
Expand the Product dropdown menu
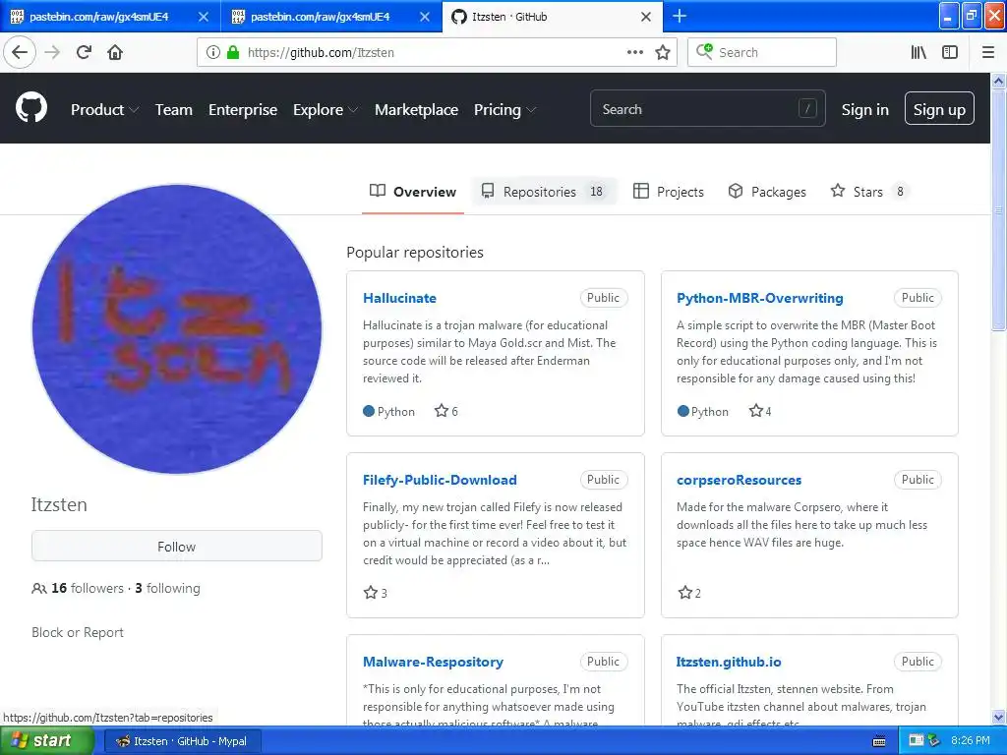[104, 110]
